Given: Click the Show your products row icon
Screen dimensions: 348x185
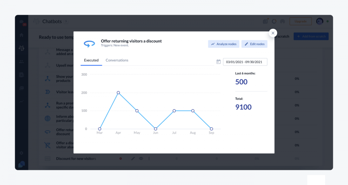Looking at the screenshot, I should pos(48,79).
